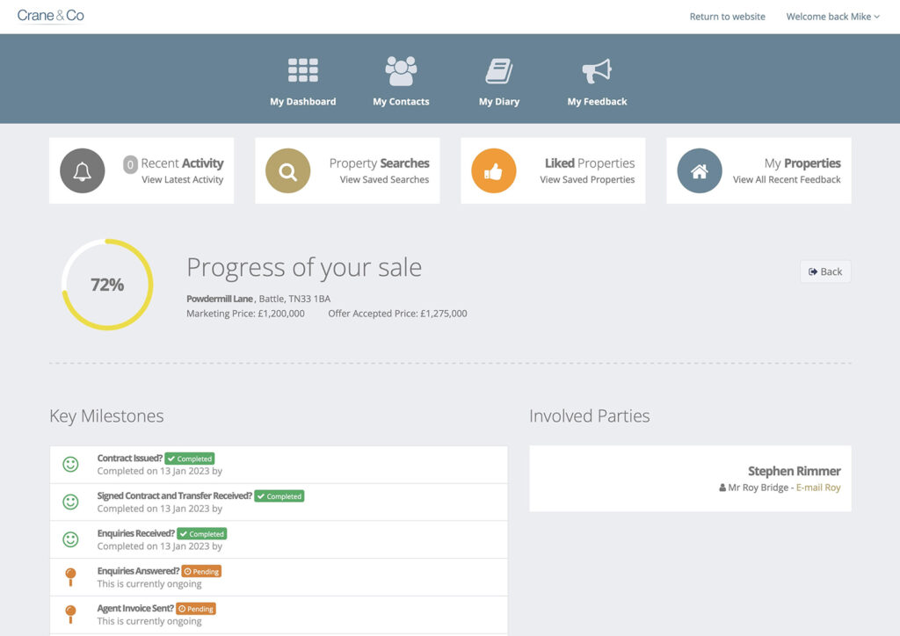Click the Involved Parties heading
This screenshot has width=900, height=636.
coord(590,416)
